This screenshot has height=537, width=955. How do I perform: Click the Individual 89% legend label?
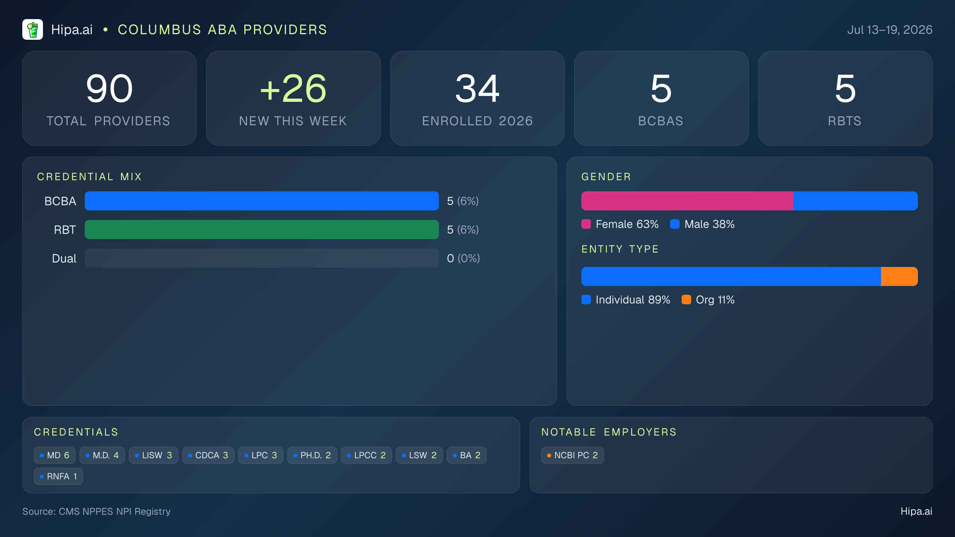633,300
